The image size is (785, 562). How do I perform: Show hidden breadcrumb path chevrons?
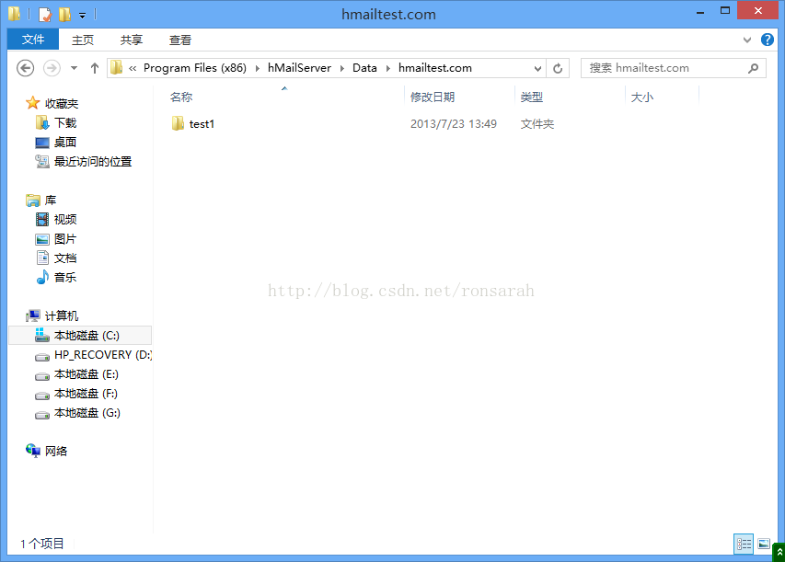(x=133, y=69)
